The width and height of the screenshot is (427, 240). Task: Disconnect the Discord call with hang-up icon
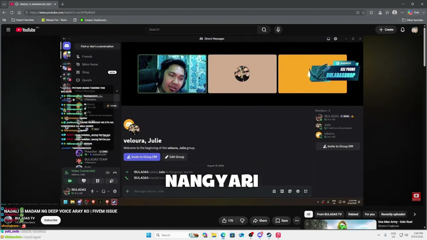coord(115,173)
